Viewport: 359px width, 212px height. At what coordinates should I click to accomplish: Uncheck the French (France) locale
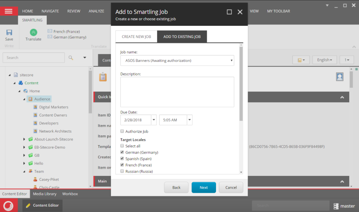[x=122, y=165]
